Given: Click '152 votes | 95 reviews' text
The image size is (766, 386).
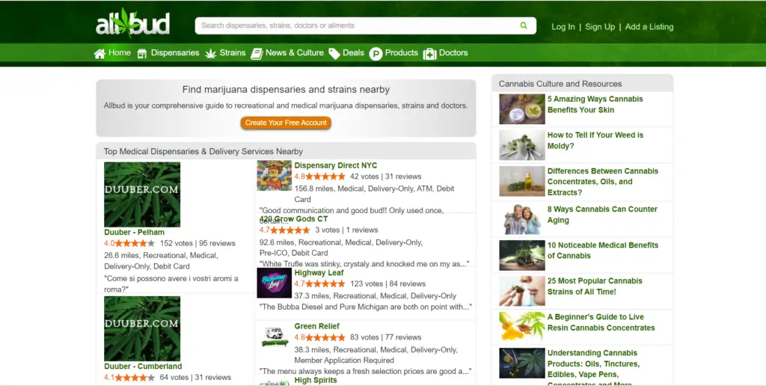Looking at the screenshot, I should point(197,243).
